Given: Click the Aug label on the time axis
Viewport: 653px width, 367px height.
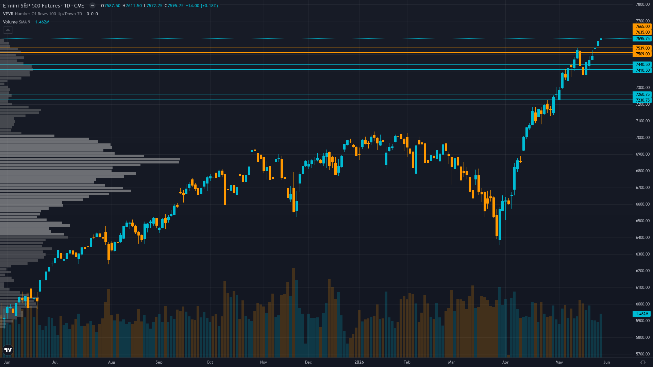Looking at the screenshot, I should click(x=112, y=362).
